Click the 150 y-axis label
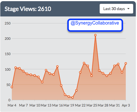 pyautogui.click(x=7, y=54)
